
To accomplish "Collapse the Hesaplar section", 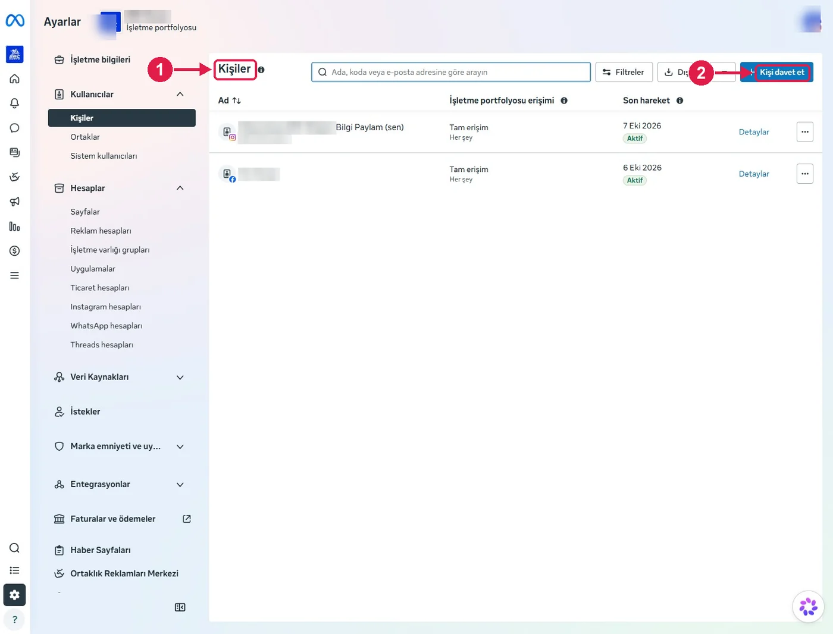I will tap(180, 189).
